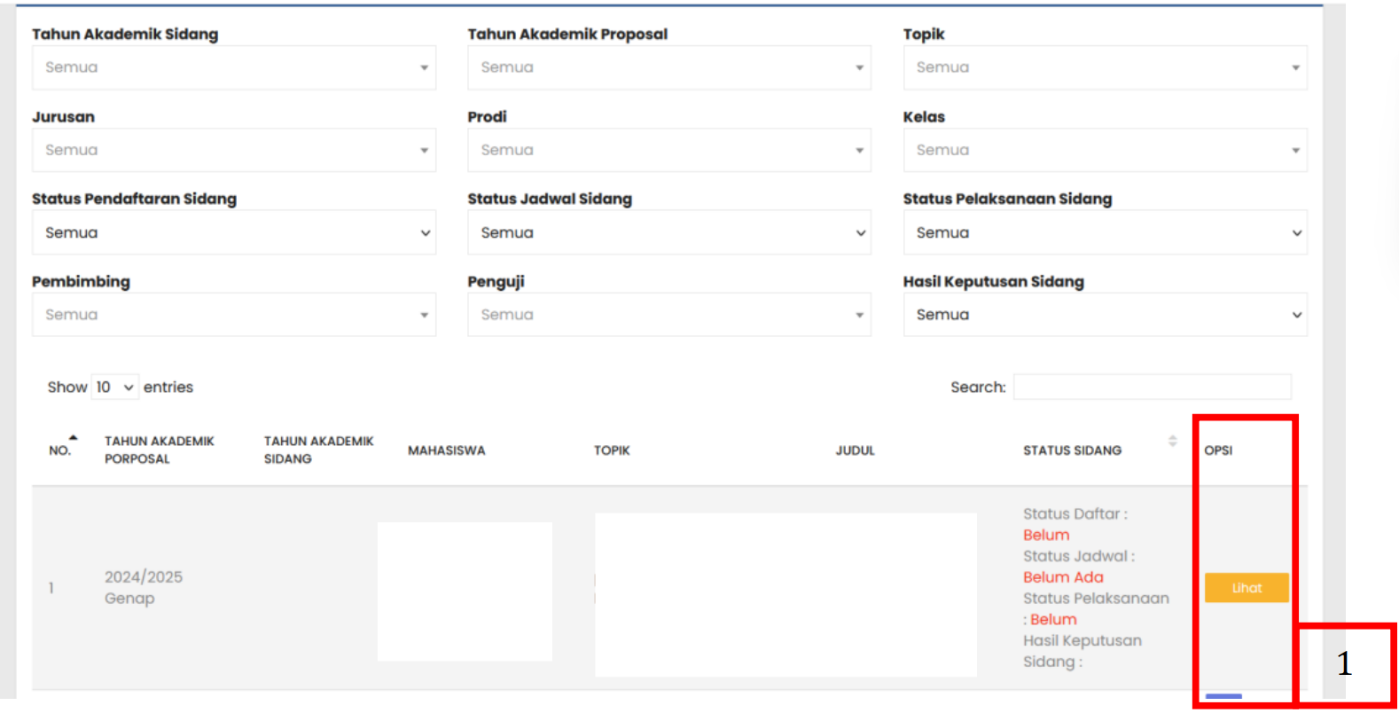The width and height of the screenshot is (1399, 713).
Task: Open the Status Pelaksanaan Sidang dropdown
Action: pos(1104,232)
